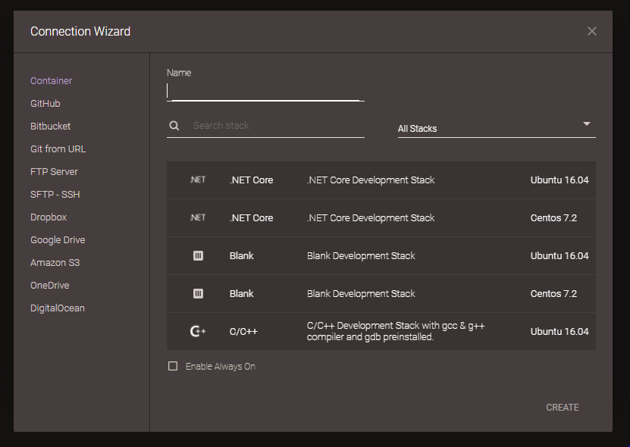Click inside the Name field
630x447 pixels.
click(x=265, y=90)
